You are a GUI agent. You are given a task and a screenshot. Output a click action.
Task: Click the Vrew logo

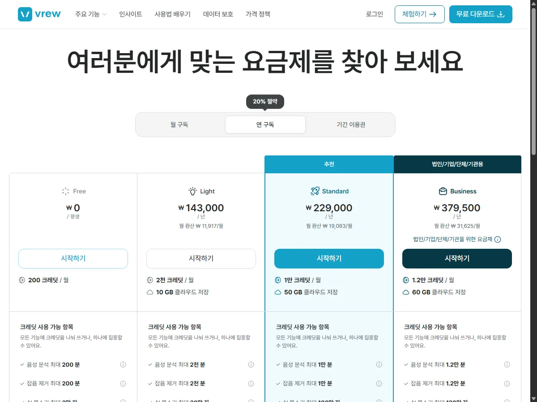(x=39, y=14)
